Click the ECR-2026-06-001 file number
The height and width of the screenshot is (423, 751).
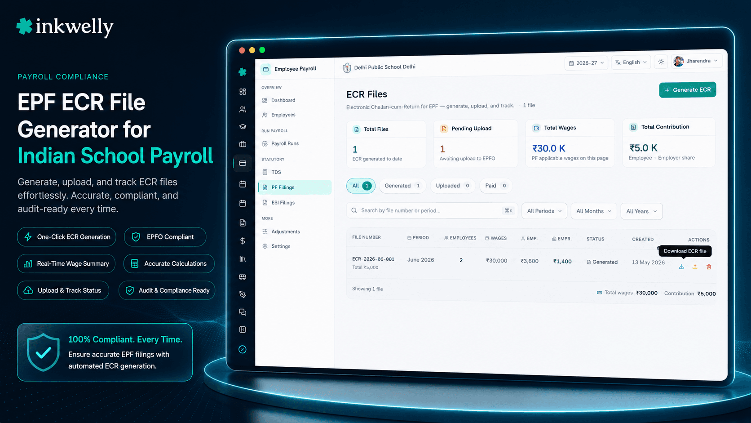[x=373, y=259]
